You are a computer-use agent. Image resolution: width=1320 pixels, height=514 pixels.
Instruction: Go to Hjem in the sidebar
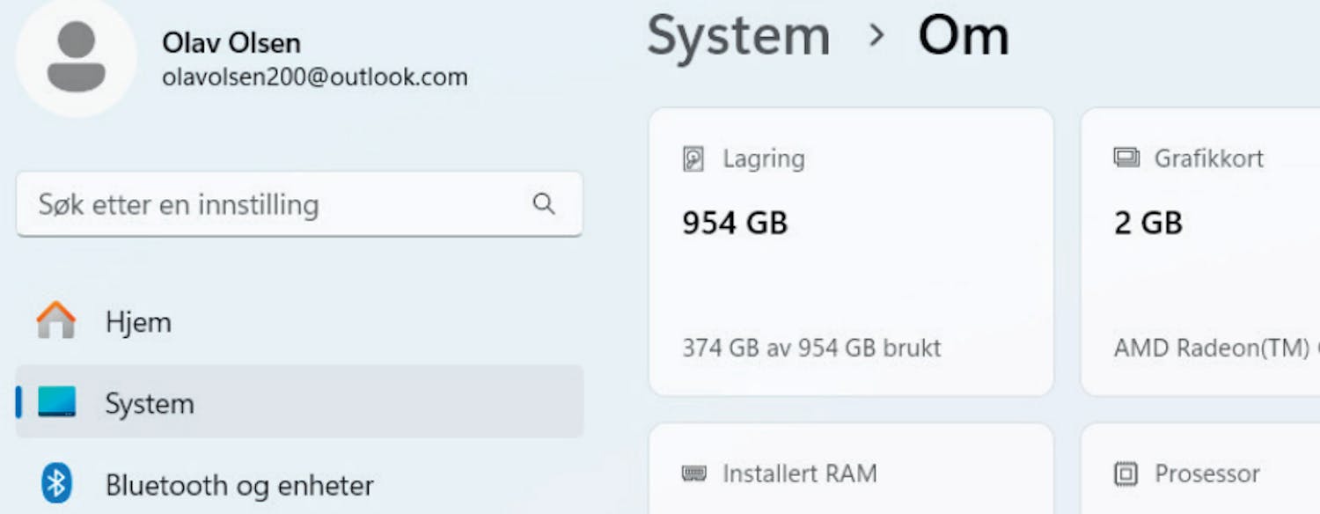pyautogui.click(x=138, y=322)
